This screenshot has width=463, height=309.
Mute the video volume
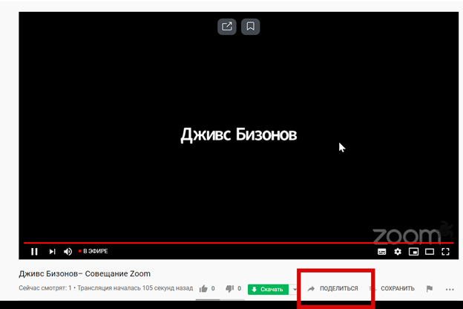tap(68, 252)
